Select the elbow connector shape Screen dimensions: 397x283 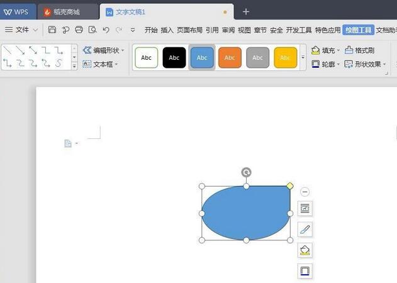[x=46, y=50]
